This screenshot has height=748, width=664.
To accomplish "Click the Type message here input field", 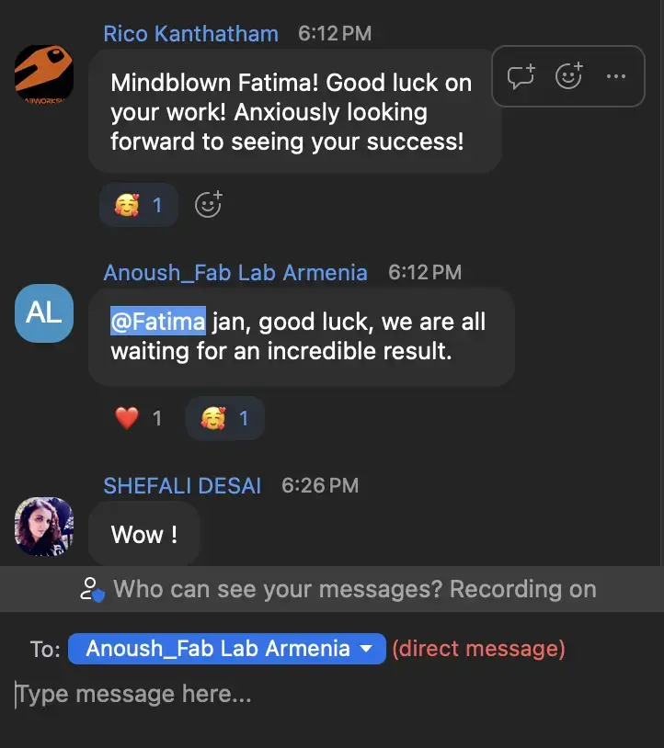I will [332, 694].
